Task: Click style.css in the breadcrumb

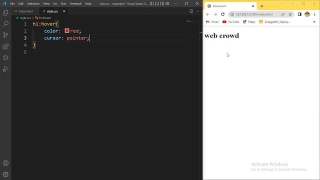Action: click(25, 18)
